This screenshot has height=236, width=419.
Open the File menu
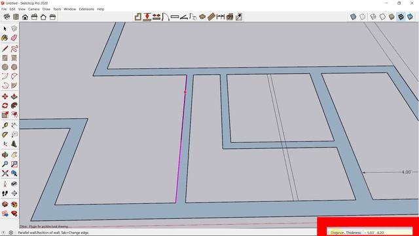coord(4,9)
